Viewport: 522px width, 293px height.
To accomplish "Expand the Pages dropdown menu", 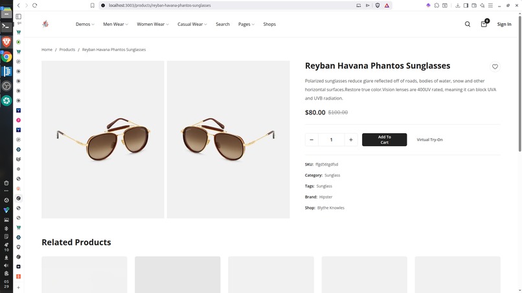I will [x=246, y=25].
